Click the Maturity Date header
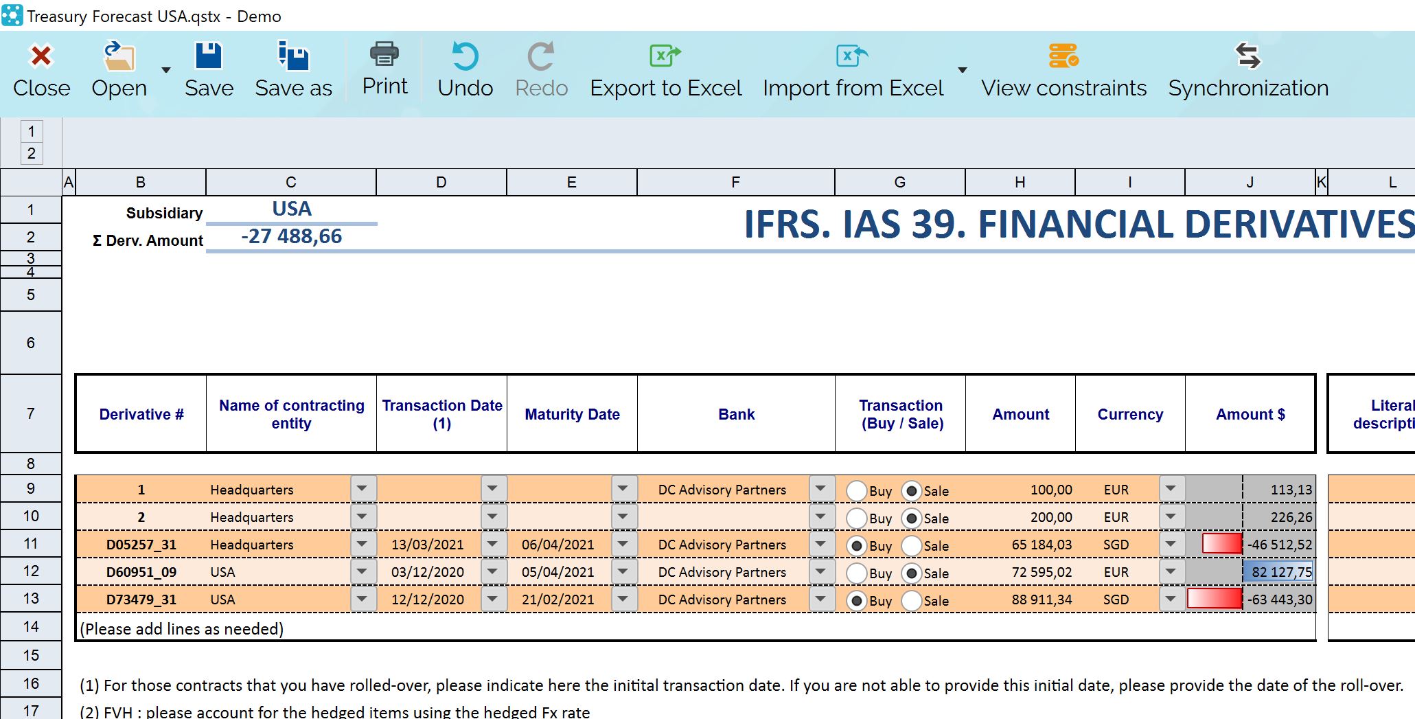The width and height of the screenshot is (1415, 719). (572, 414)
